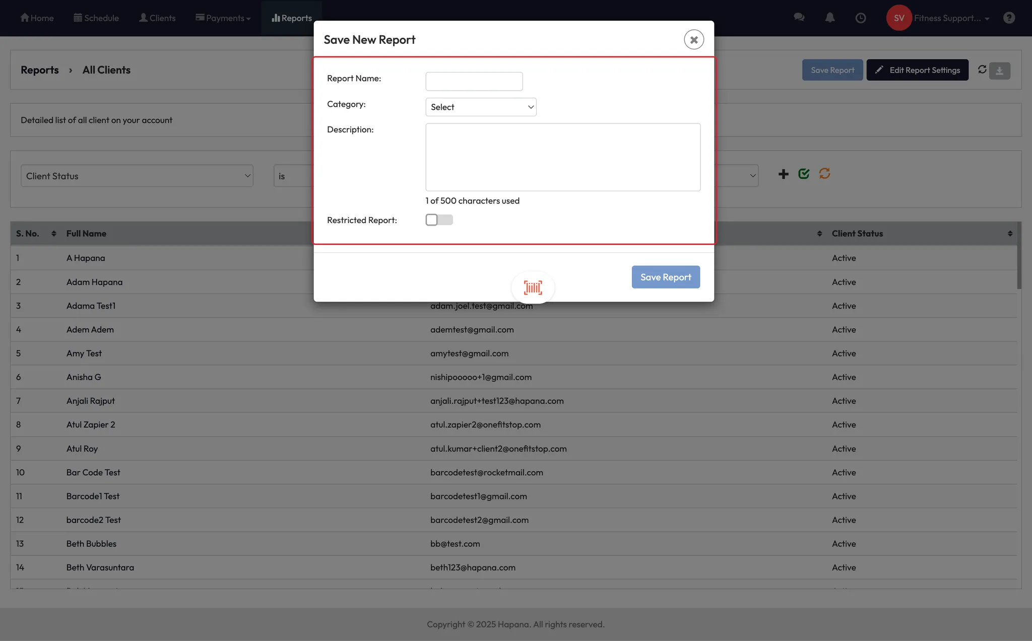Click the clock history icon
The width and height of the screenshot is (1032, 641).
[x=861, y=18]
